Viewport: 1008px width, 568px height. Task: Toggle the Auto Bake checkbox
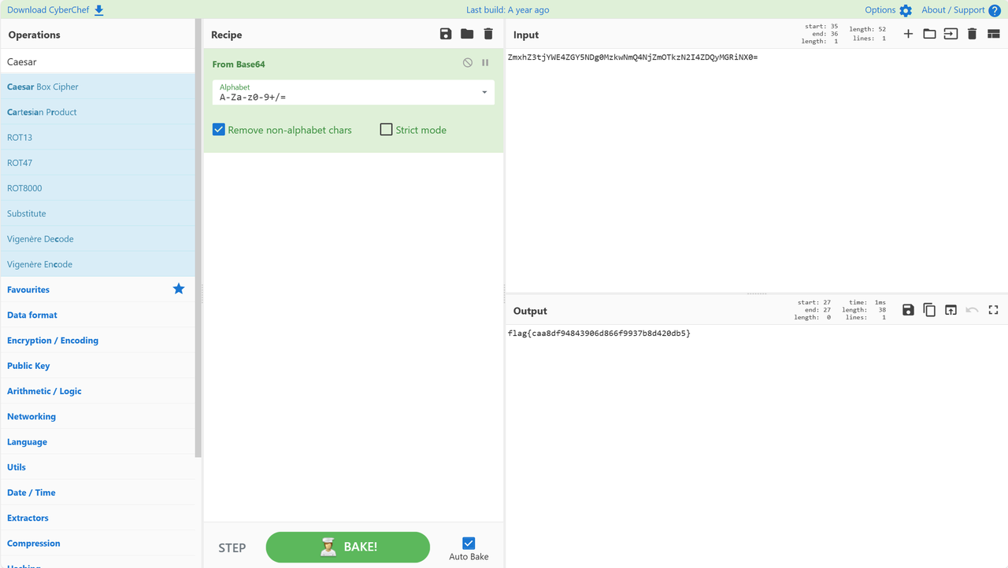(x=469, y=543)
